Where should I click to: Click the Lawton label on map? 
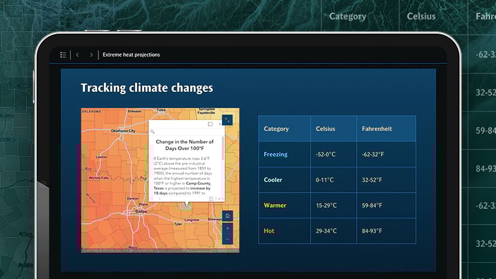pyautogui.click(x=101, y=157)
